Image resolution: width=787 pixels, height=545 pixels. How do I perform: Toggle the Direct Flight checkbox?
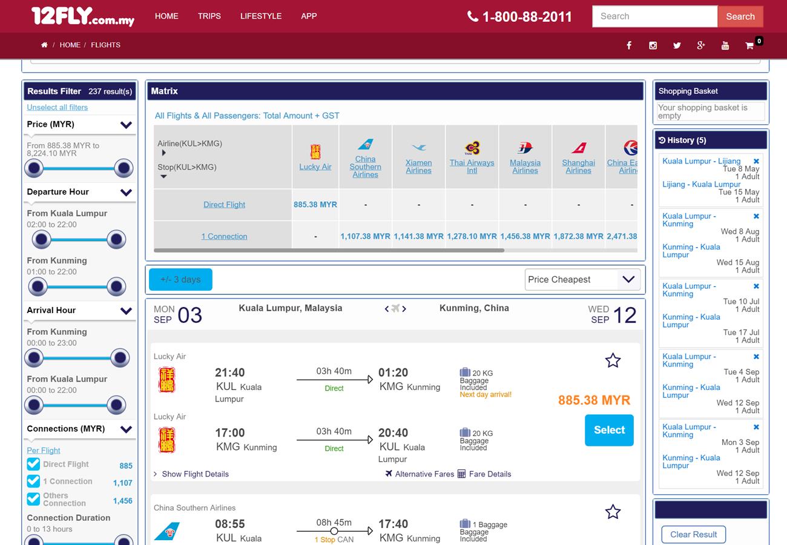click(33, 464)
